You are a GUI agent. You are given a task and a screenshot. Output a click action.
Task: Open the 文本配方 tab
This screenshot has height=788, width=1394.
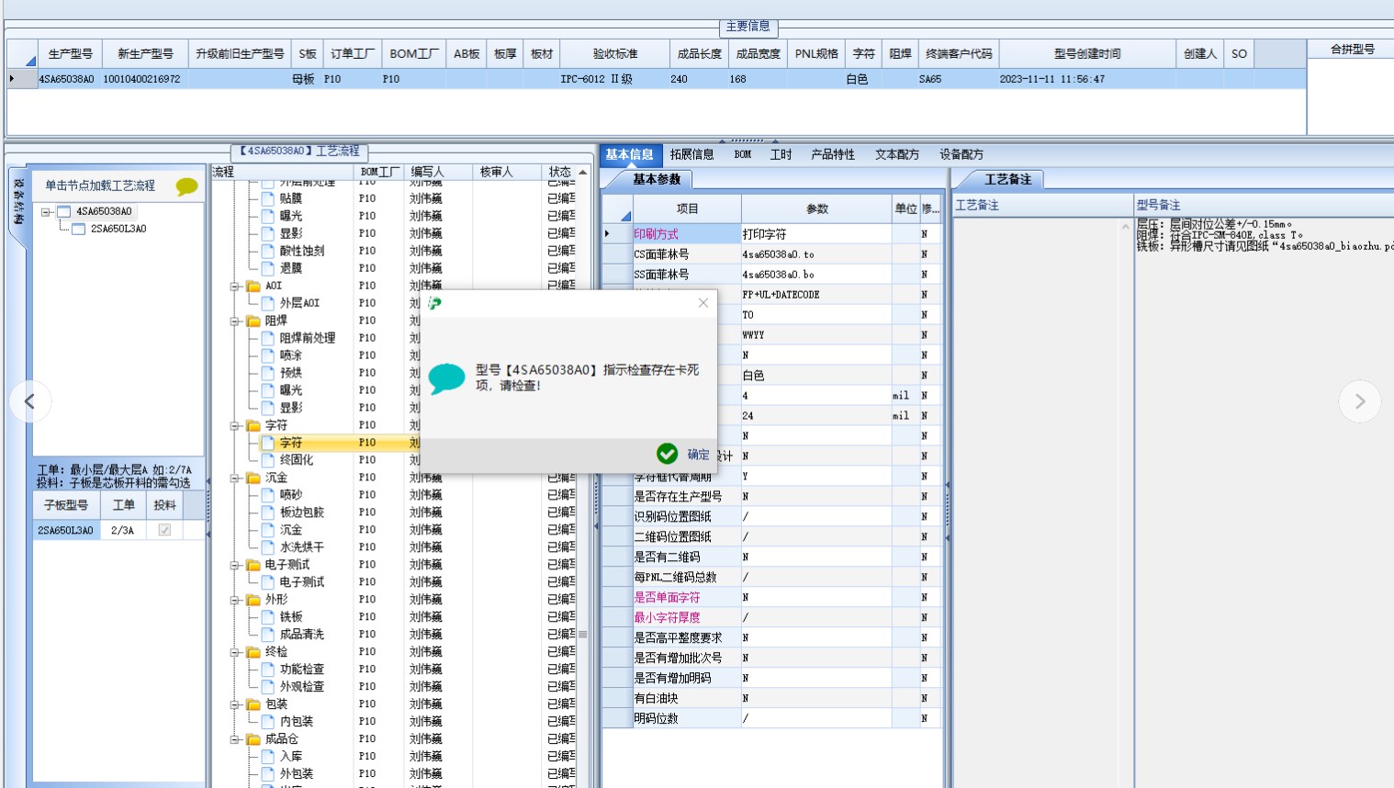click(x=896, y=154)
